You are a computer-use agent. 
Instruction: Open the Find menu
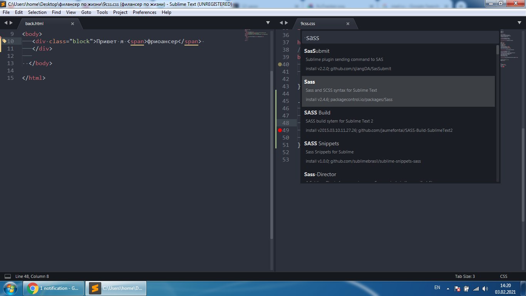pos(56,12)
